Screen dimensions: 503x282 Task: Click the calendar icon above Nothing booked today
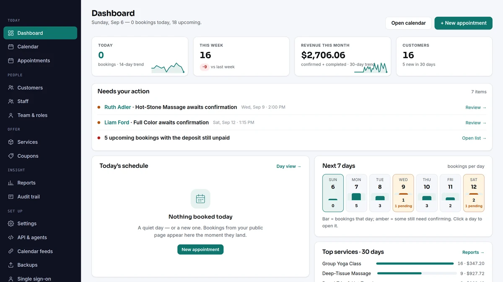200,199
